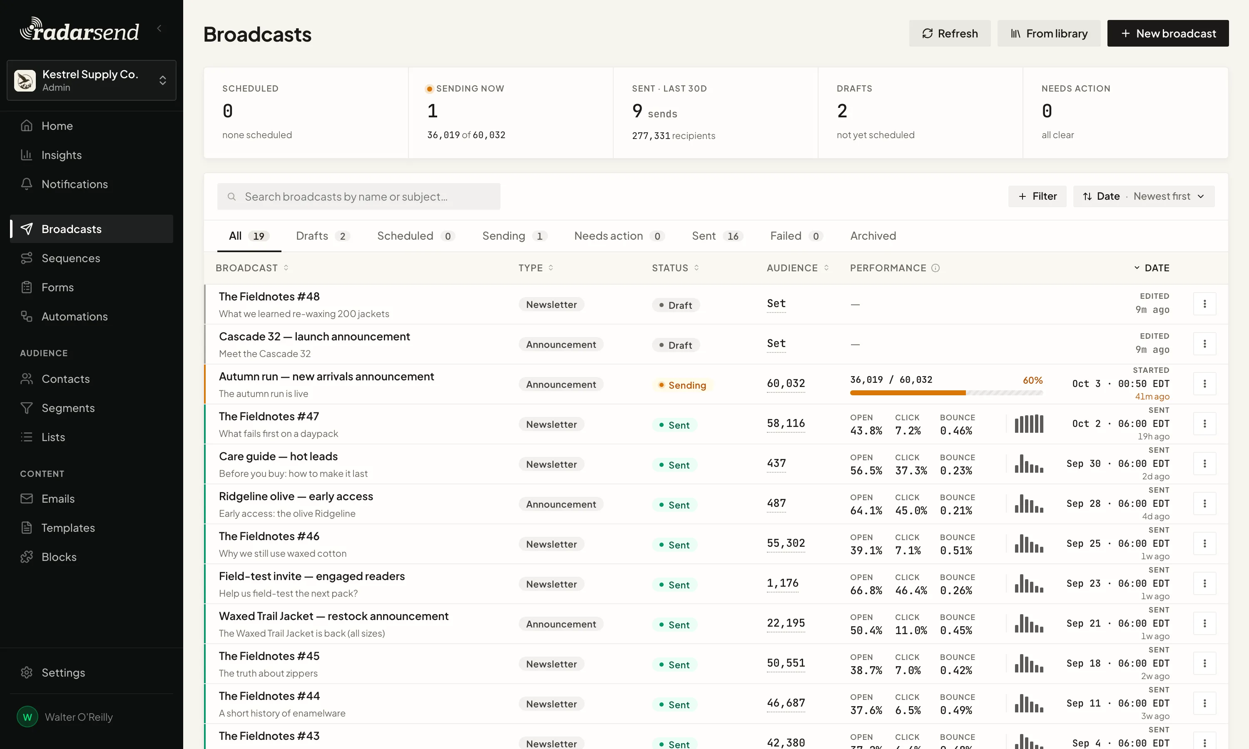Open the row menu for The Fieldnotes #46
Screen dimensions: 1249x749
pos(1204,543)
